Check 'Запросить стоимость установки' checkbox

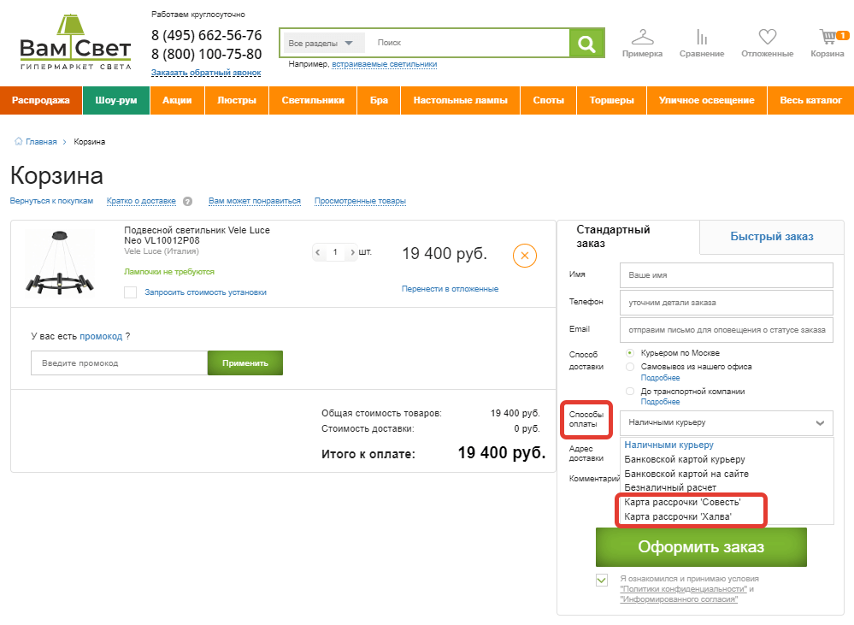(131, 292)
